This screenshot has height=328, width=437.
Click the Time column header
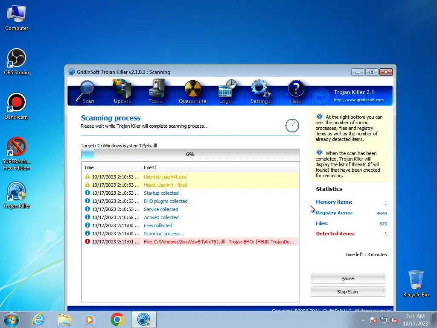tap(111, 167)
